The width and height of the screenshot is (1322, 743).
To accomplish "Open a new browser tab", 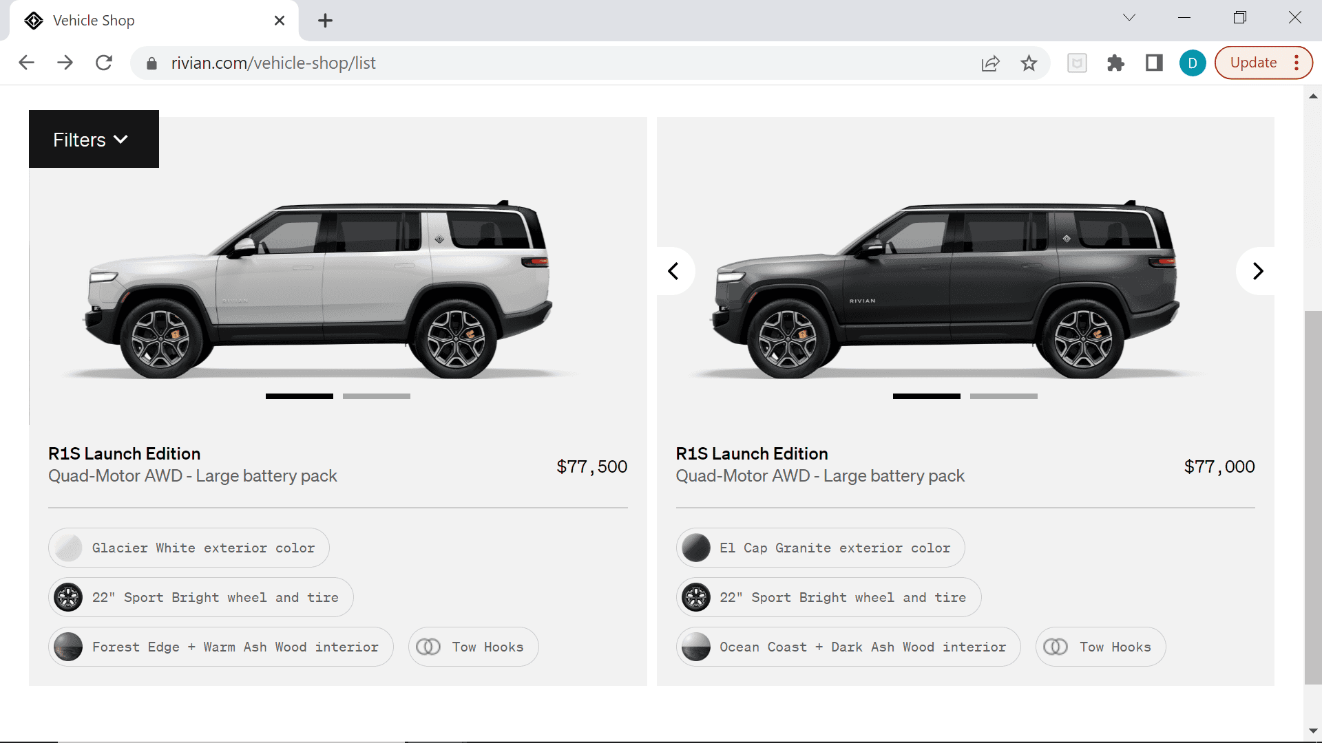I will point(325,21).
